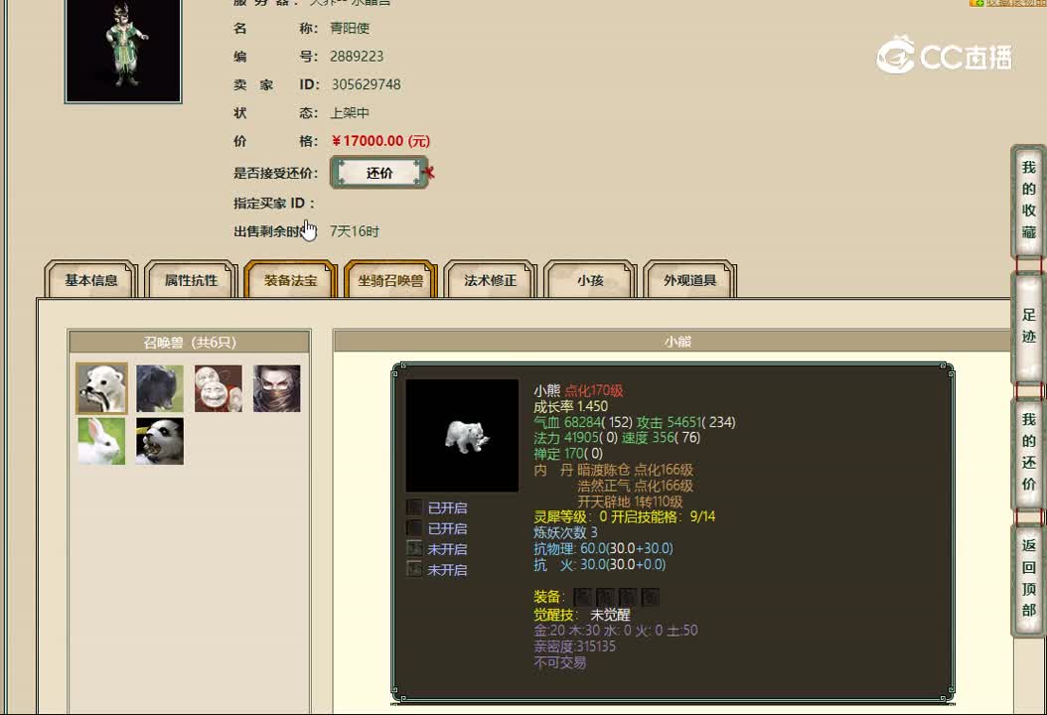Select the white rabbit pet thumbnail
1047x715 pixels.
101,441
